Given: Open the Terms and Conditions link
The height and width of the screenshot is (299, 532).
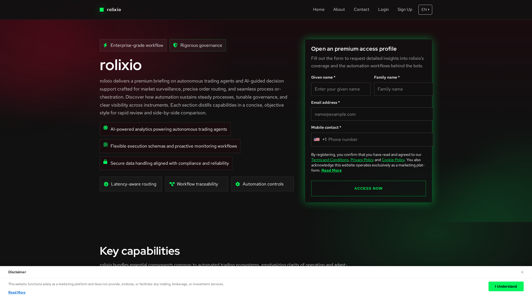Looking at the screenshot, I should (330, 160).
